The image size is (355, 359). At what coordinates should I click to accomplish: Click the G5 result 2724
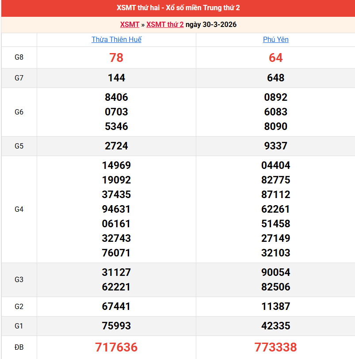point(116,146)
